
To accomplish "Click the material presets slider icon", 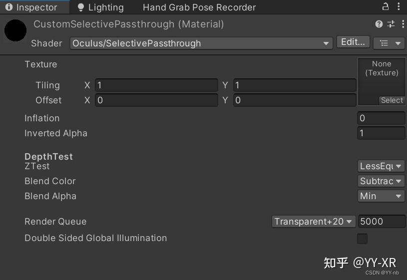I will [x=390, y=24].
